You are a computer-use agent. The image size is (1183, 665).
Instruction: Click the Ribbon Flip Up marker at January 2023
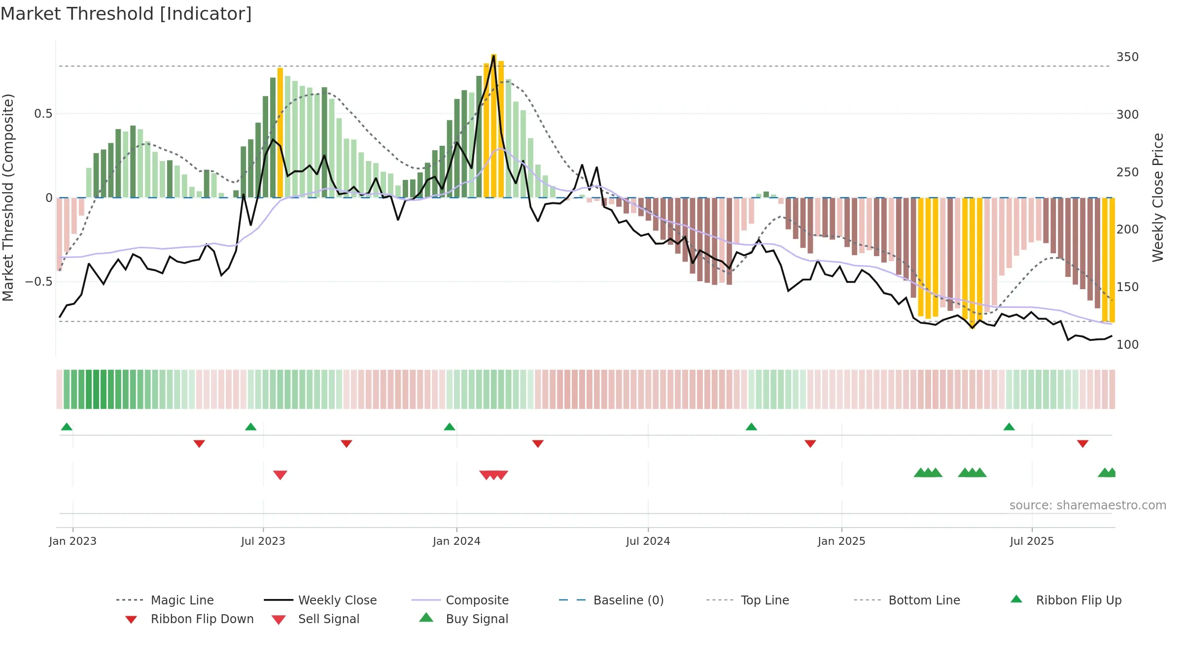point(67,427)
